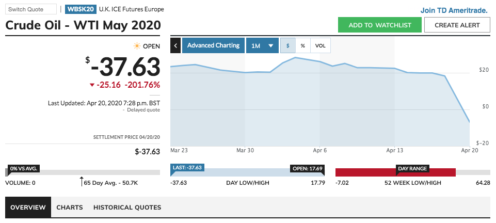Open the Advanced Charting view

(x=213, y=45)
